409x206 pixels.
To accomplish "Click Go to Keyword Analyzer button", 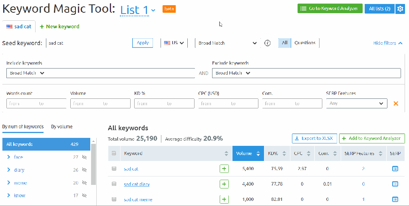I will point(330,9).
